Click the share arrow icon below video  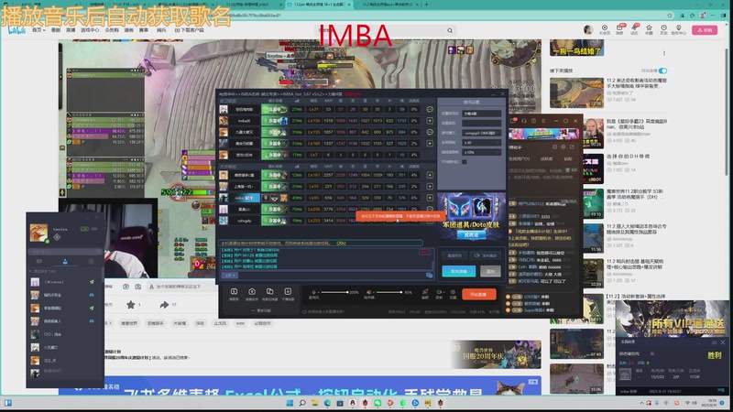click(x=164, y=305)
